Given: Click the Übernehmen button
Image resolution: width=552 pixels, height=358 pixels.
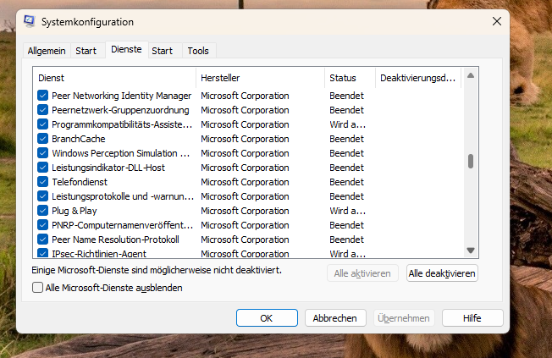Looking at the screenshot, I should coord(404,318).
